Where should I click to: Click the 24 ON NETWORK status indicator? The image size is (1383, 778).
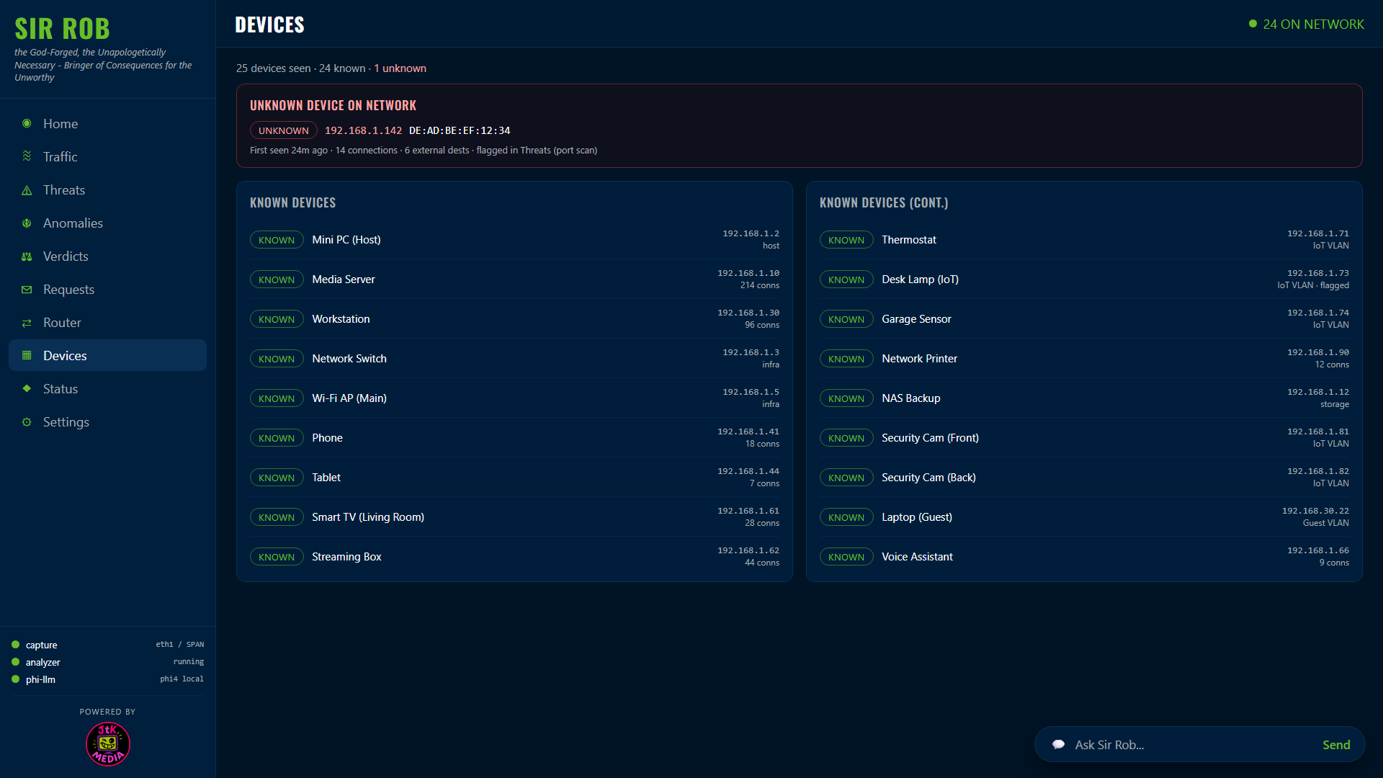pos(1306,24)
